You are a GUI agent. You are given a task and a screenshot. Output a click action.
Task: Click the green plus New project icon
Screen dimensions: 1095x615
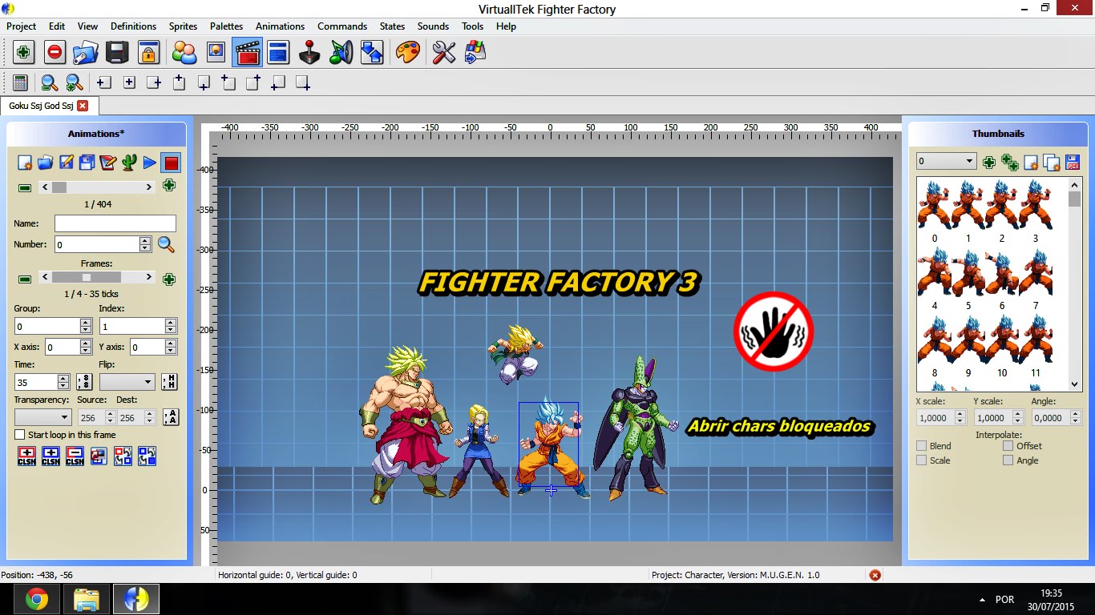click(x=23, y=53)
